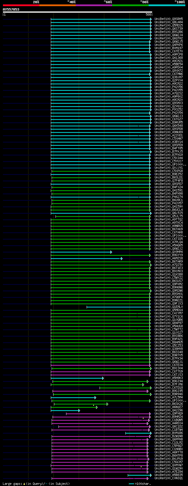Viewport: 188px width, 486px height.
Task: Click the orange segment of the identity legend
Action: [x=57, y=5]
